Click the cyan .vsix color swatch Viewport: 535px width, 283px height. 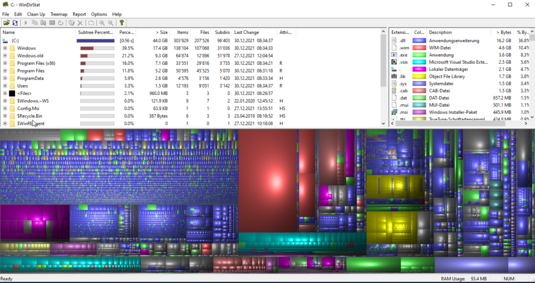coord(420,62)
